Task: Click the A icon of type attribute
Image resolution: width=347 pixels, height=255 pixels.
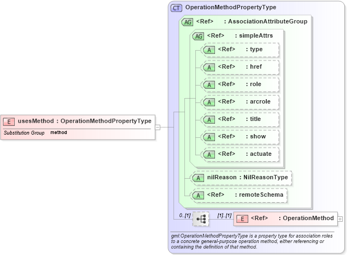Action: pyautogui.click(x=209, y=50)
